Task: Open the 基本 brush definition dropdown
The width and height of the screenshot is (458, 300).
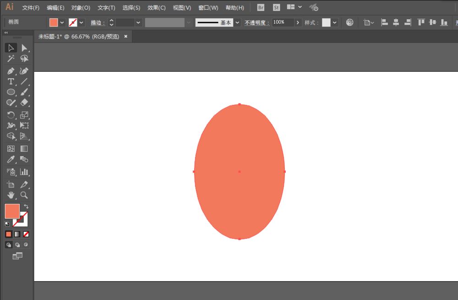Action: pyautogui.click(x=237, y=22)
